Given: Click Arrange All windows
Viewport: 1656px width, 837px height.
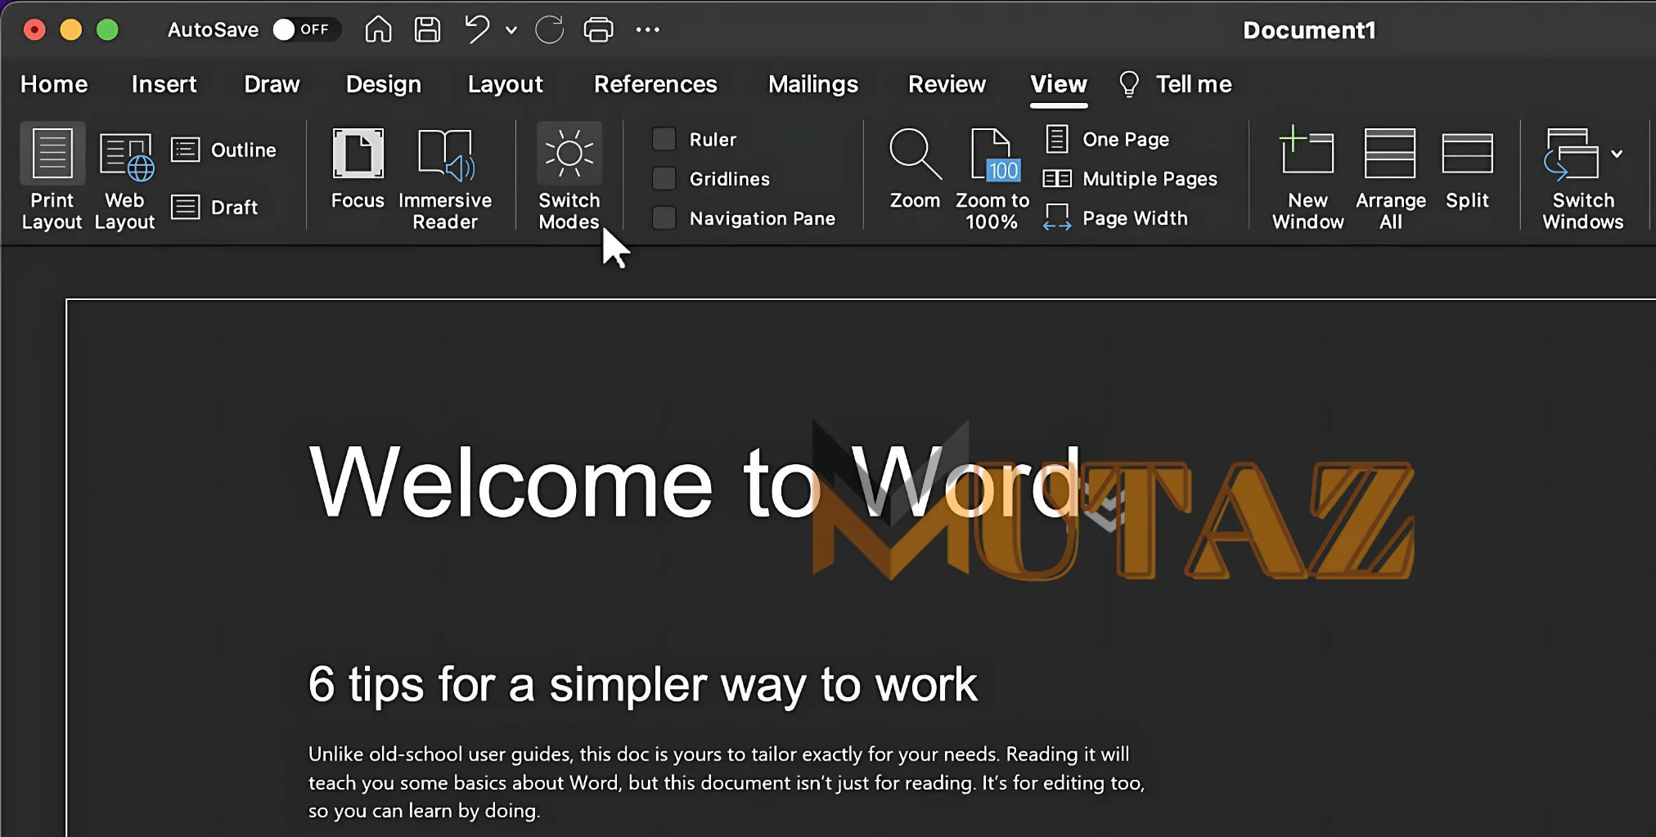Looking at the screenshot, I should click(x=1390, y=178).
